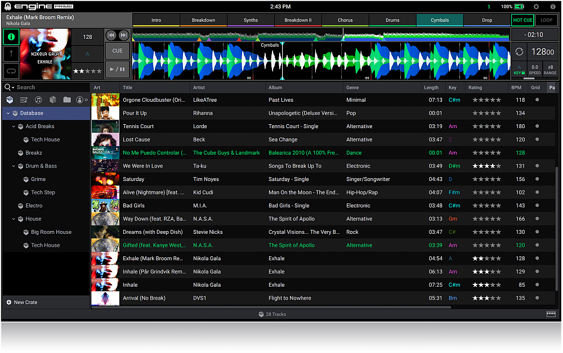Open the on-screen keyboard icon in the status bar

(x=551, y=314)
